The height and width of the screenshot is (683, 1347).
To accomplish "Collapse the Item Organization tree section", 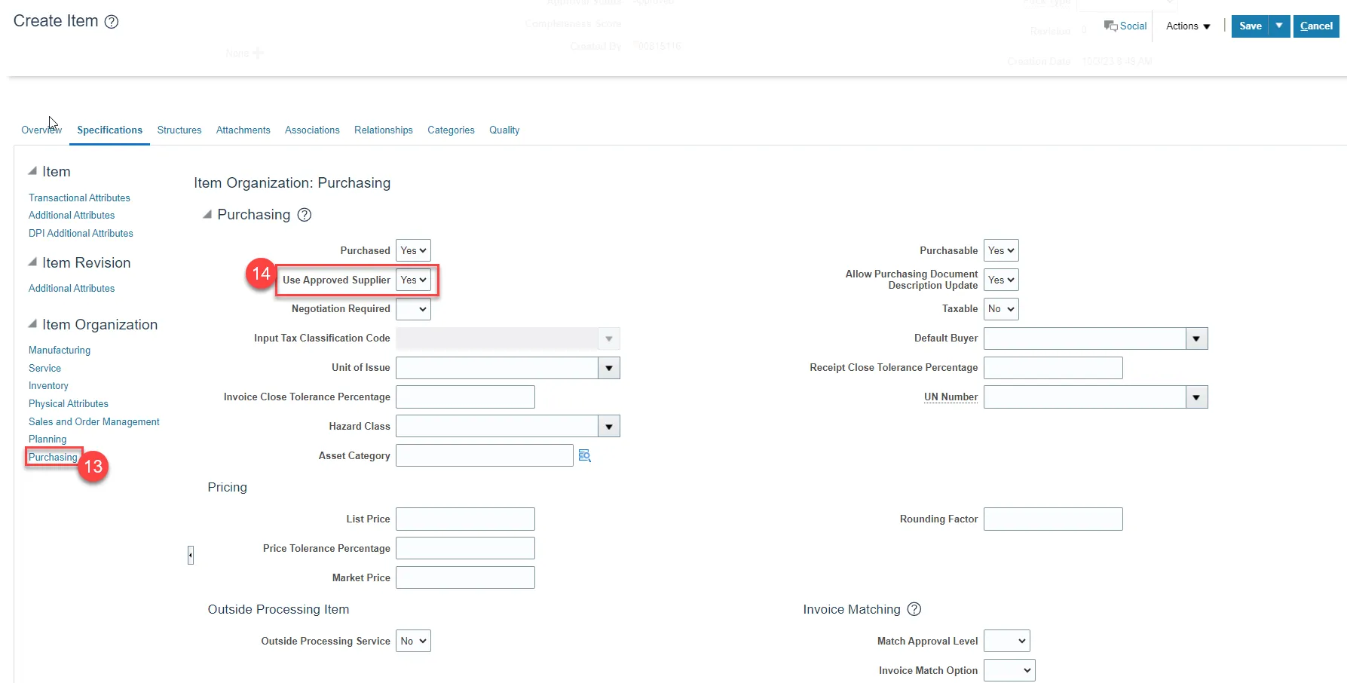I will 32,324.
